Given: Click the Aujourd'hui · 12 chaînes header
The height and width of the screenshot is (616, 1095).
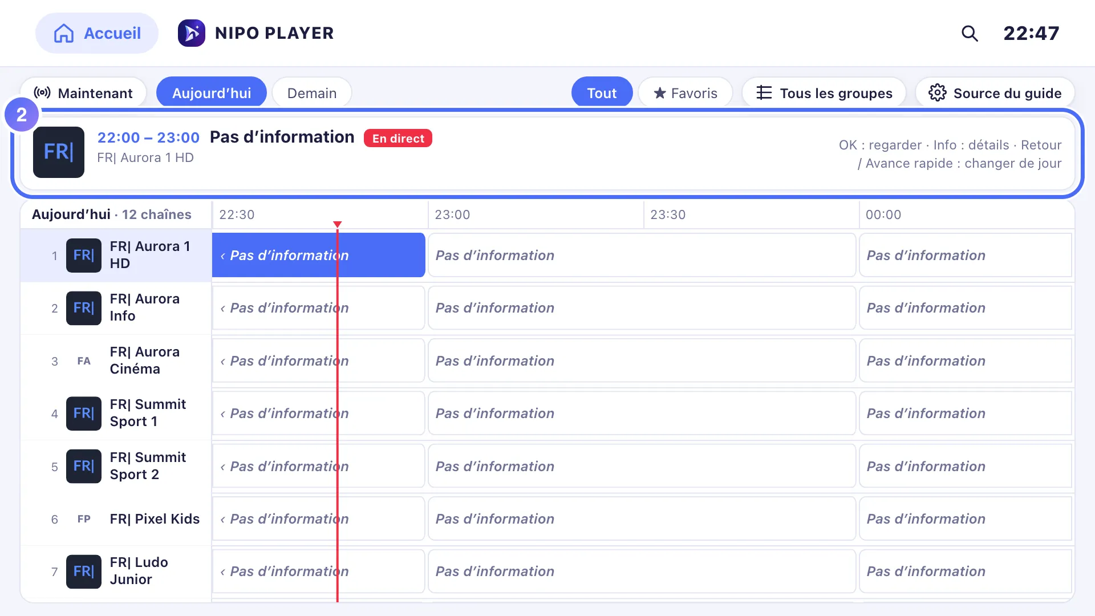Looking at the screenshot, I should click(112, 214).
